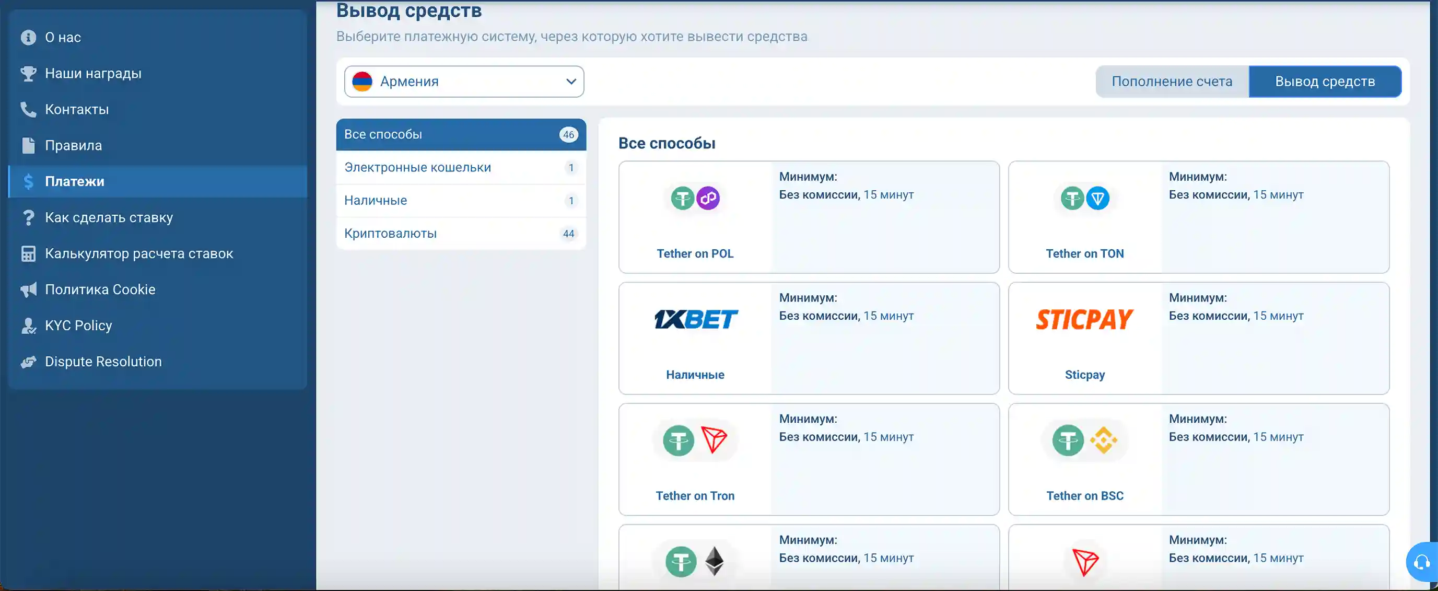1438x591 pixels.
Task: Click the Sticpay payment label
Action: (1085, 375)
